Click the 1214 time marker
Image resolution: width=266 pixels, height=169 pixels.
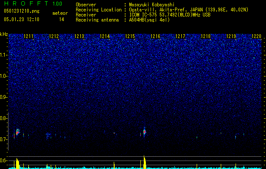pyautogui.click(x=104, y=36)
